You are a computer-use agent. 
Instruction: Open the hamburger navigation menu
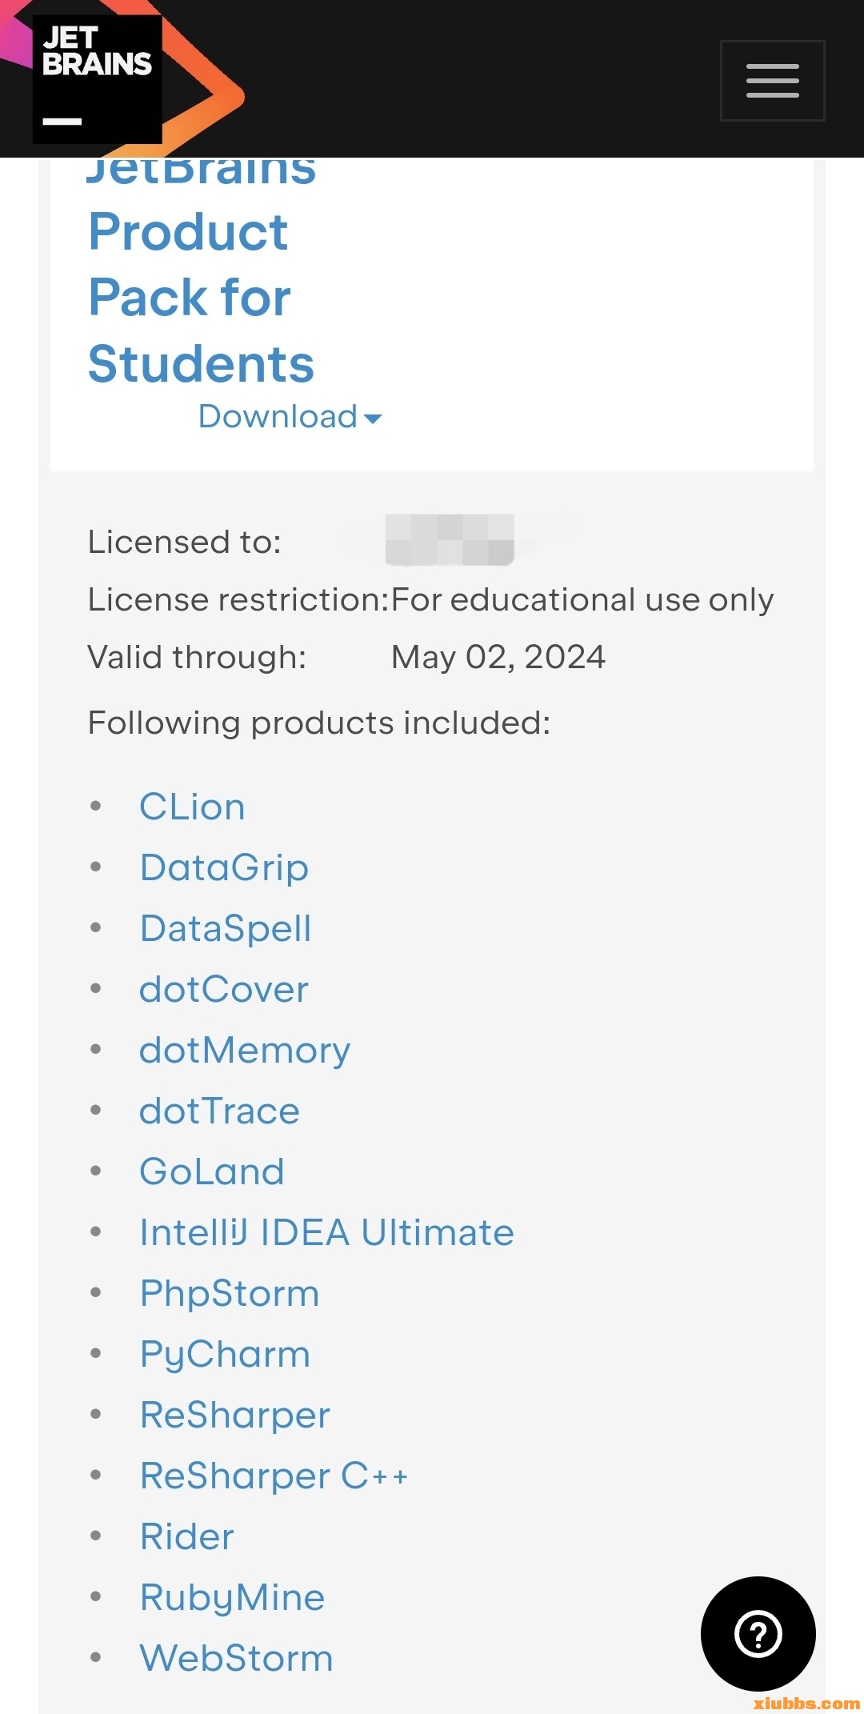pos(772,81)
